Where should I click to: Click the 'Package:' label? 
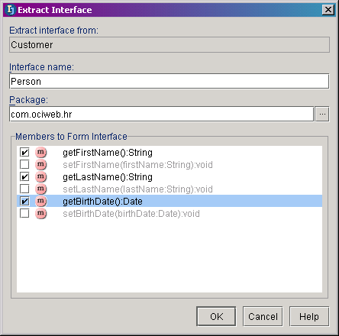point(28,100)
